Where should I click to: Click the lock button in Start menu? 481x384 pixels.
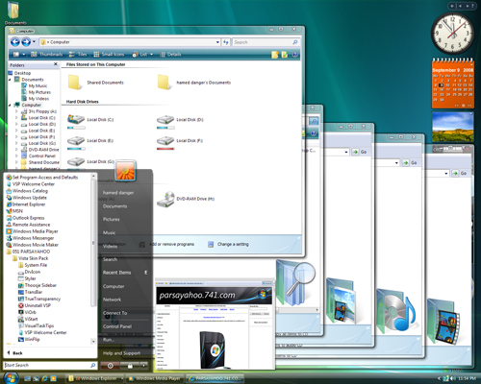[130, 366]
